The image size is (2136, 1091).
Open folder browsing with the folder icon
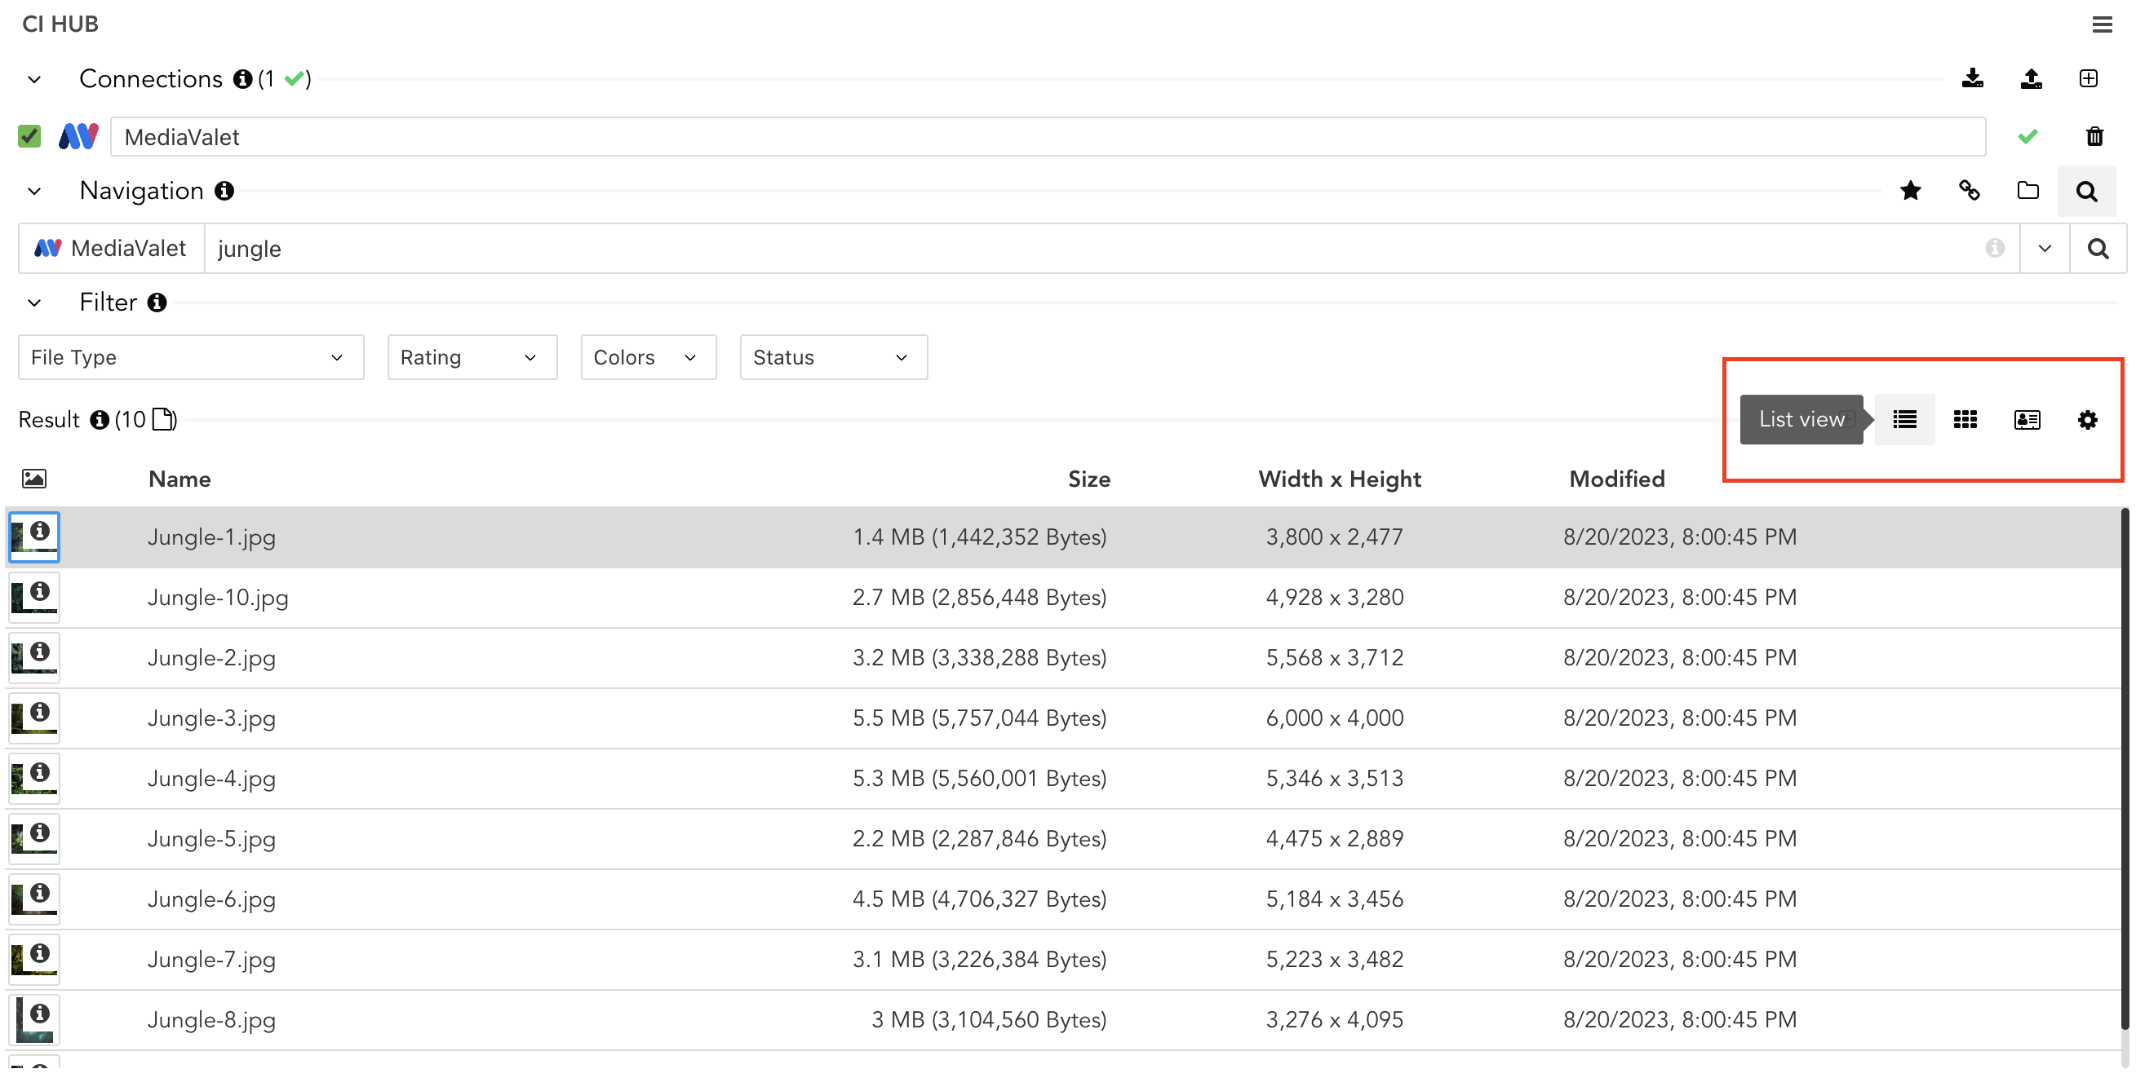[x=2028, y=191]
